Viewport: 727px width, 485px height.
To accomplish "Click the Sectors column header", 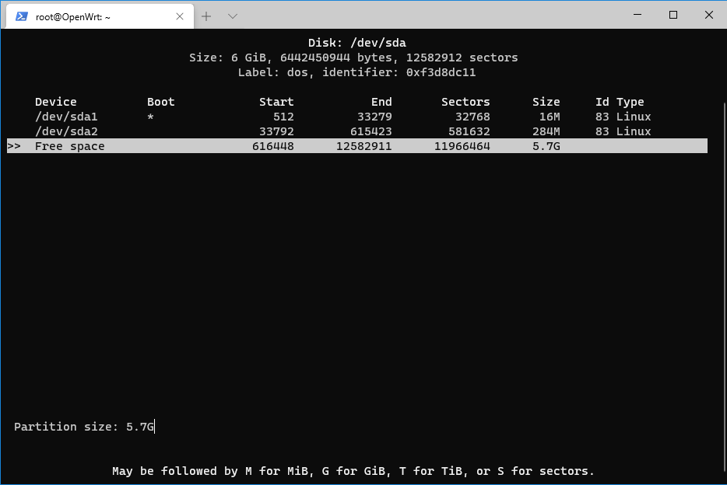I will [x=465, y=102].
